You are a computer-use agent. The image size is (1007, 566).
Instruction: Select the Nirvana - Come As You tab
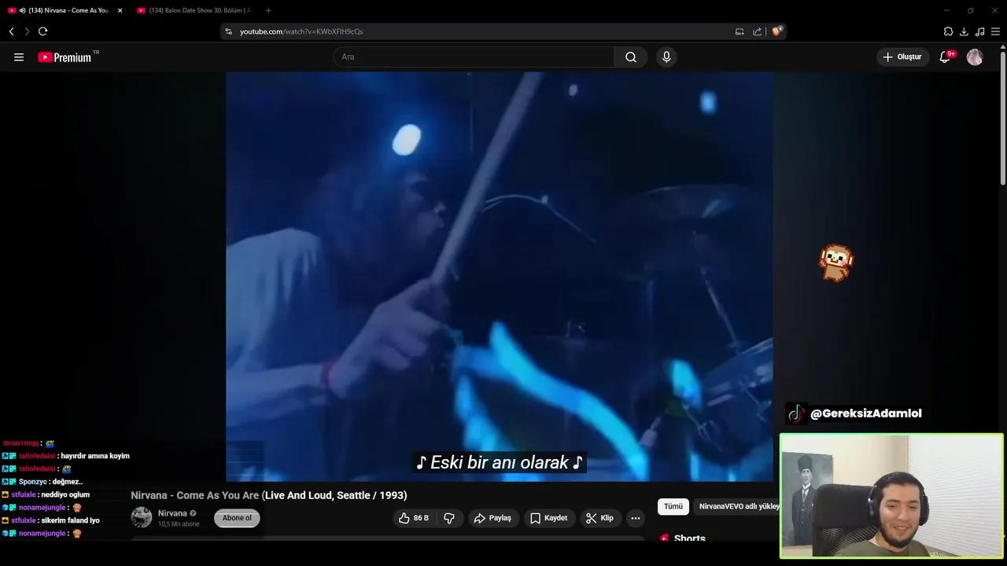66,10
